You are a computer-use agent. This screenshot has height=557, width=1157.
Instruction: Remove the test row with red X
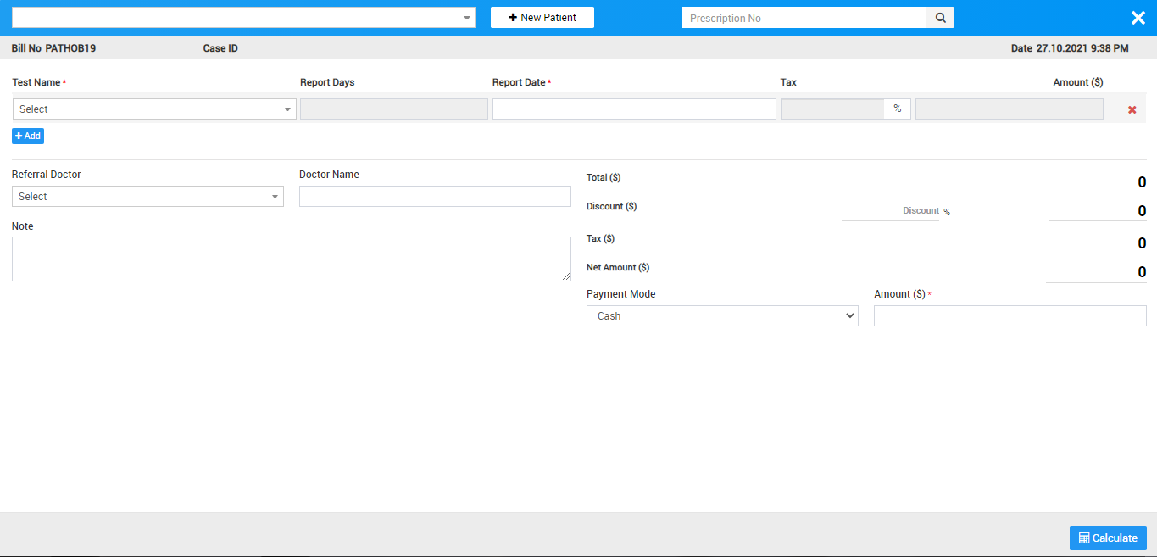point(1132,110)
